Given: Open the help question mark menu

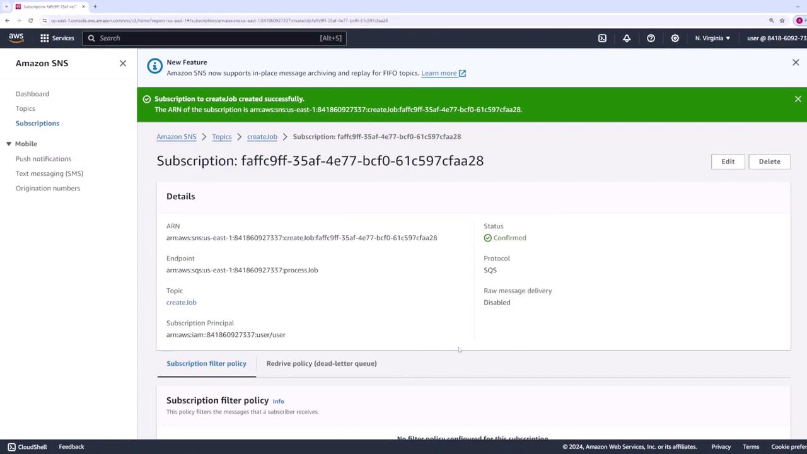Looking at the screenshot, I should (x=651, y=38).
